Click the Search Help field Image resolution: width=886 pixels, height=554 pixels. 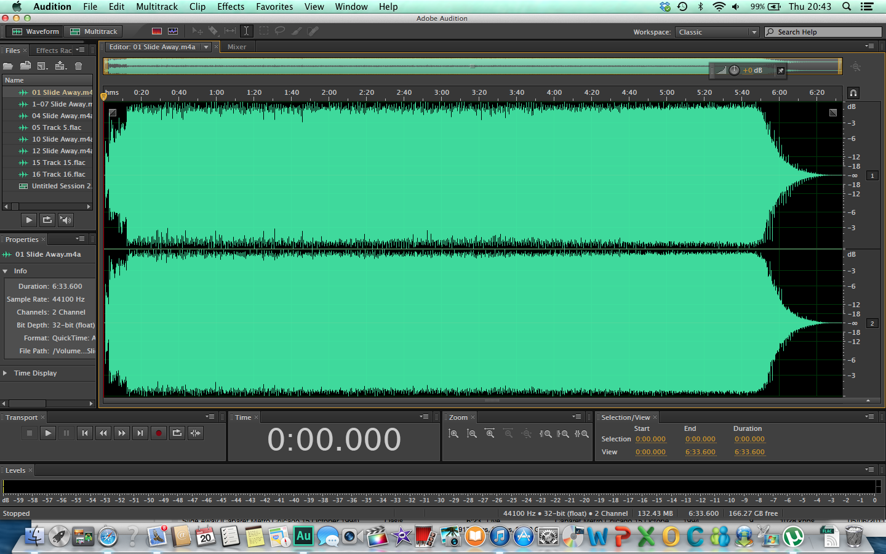tap(823, 32)
